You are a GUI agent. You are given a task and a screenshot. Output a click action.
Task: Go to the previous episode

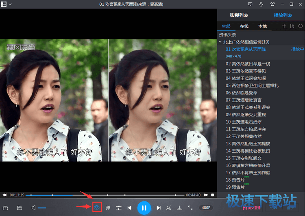(129, 208)
